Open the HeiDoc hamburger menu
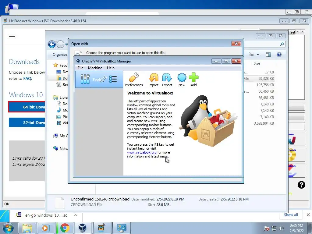The height and width of the screenshot is (234, 312). [12, 37]
